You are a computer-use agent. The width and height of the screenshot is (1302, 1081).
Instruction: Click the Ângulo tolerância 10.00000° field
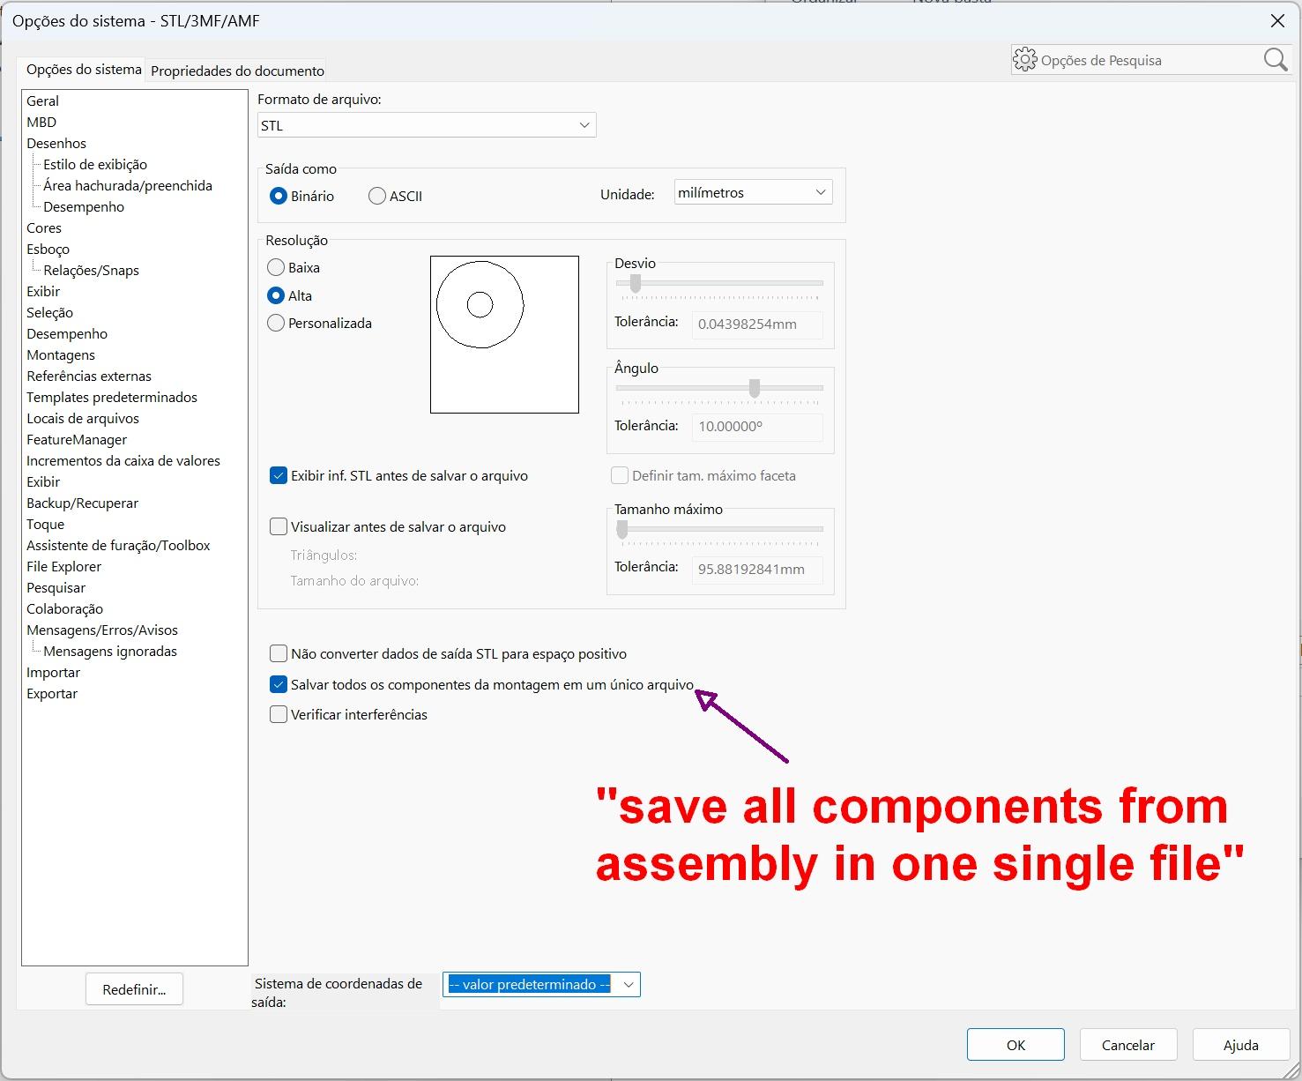tap(757, 426)
